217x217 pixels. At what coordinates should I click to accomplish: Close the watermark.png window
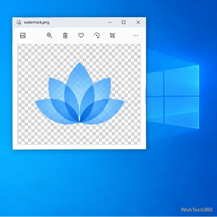coord(138,22)
